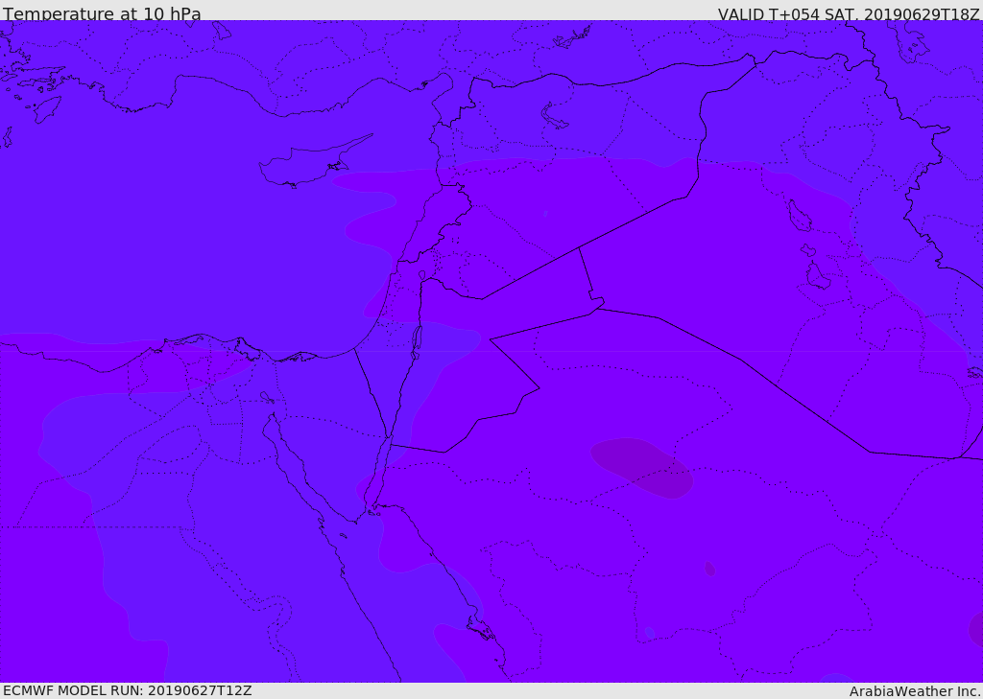Click the ArabiaWeather Inc credit text
Screen dimensions: 983x699
tap(914, 691)
